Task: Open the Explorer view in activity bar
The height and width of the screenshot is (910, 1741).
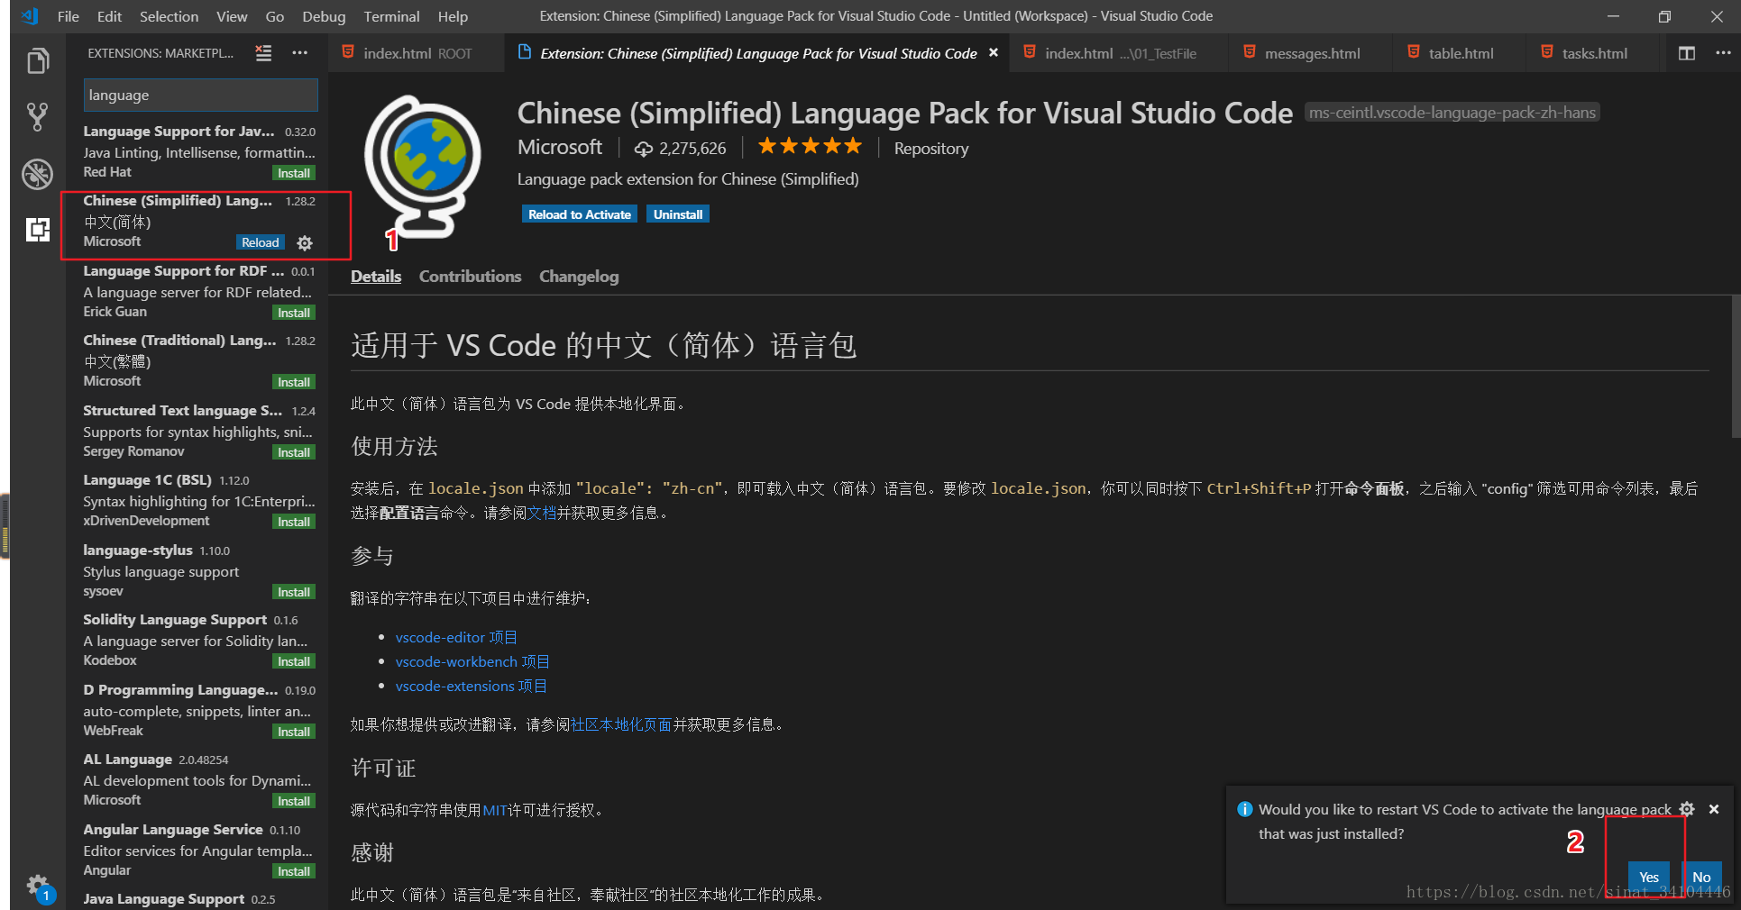Action: pyautogui.click(x=37, y=61)
